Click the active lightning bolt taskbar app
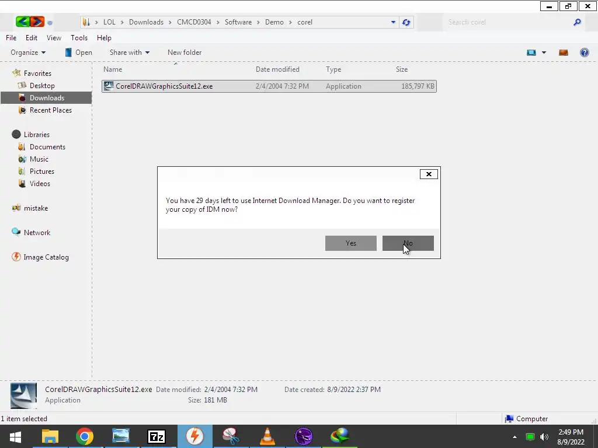This screenshot has width=598, height=448. pos(194,436)
